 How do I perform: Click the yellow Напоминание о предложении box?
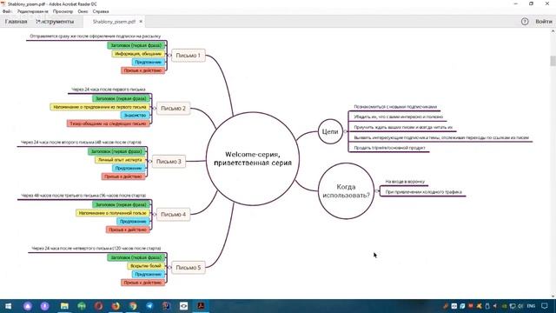coord(100,107)
